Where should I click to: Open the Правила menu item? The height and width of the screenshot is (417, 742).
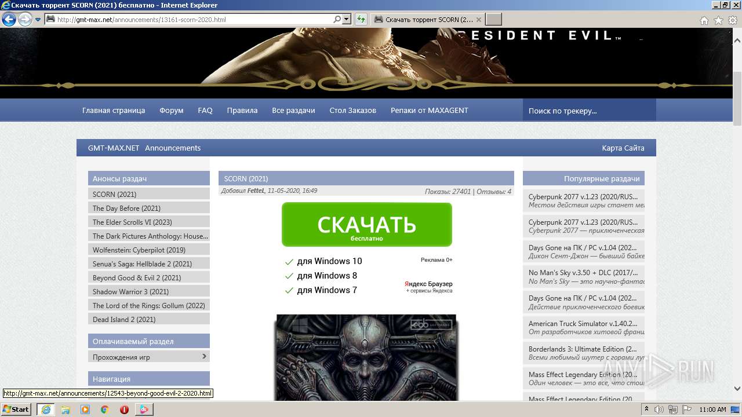click(242, 110)
